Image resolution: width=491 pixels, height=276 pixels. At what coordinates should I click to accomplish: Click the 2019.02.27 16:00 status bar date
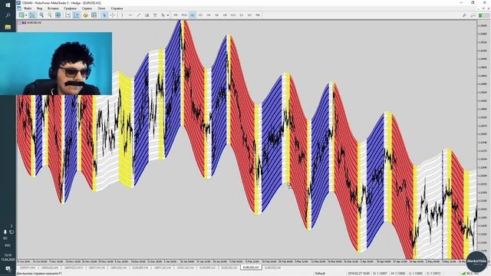pos(358,274)
